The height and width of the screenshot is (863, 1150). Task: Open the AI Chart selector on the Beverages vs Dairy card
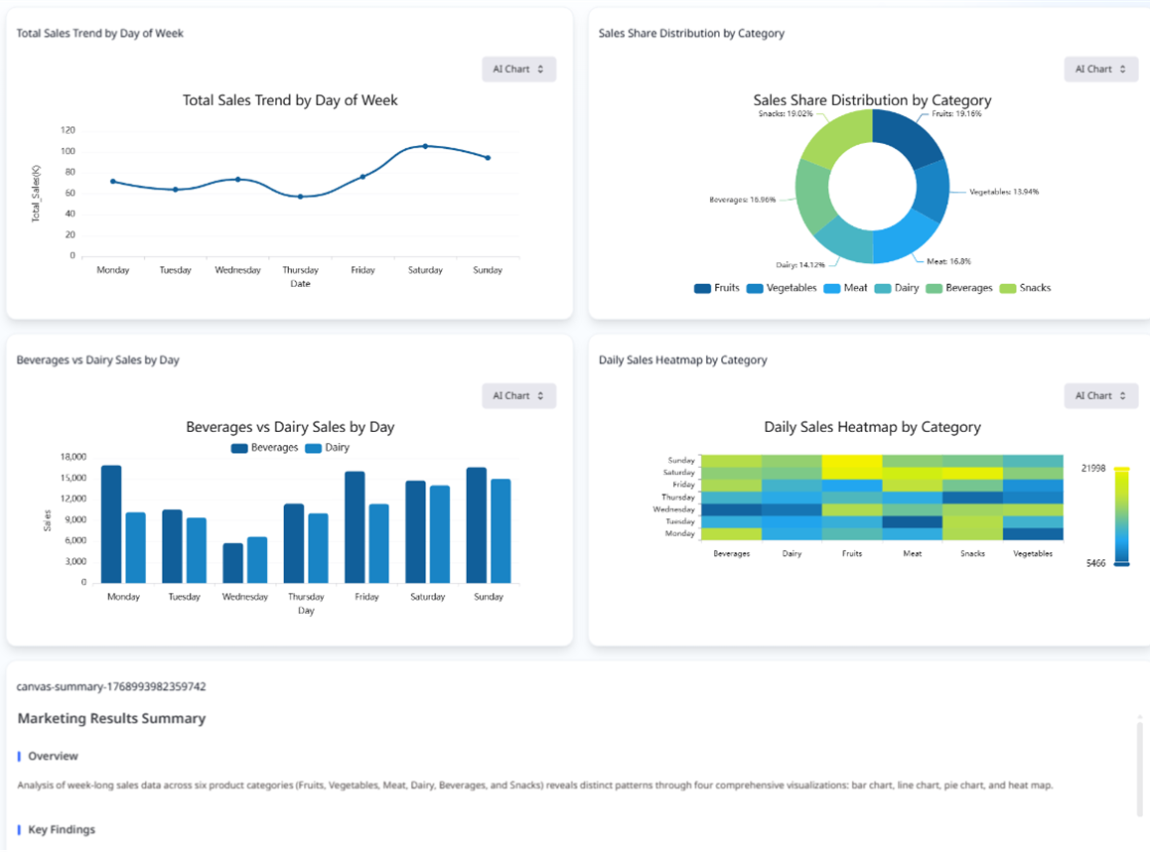click(518, 395)
